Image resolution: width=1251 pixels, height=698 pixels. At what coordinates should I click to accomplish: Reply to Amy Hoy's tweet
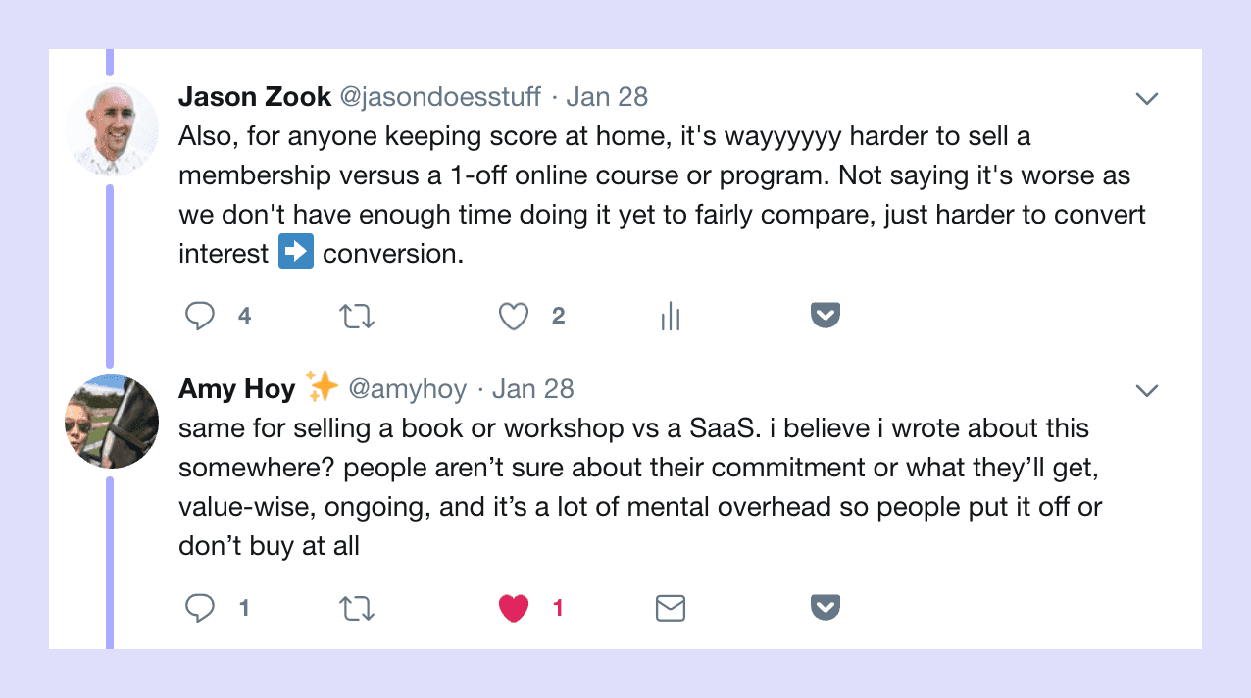pos(200,608)
